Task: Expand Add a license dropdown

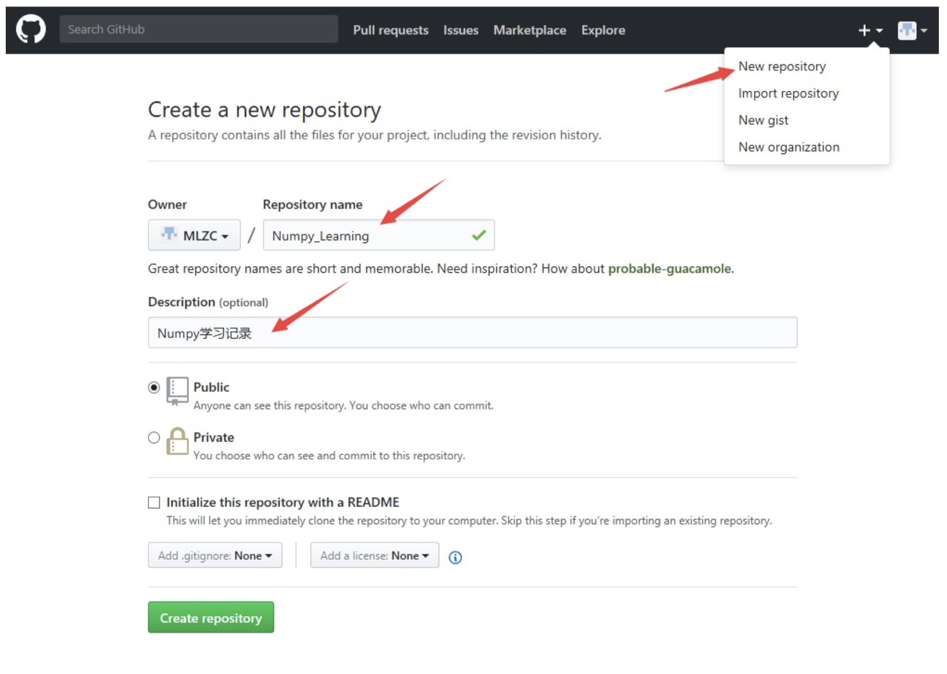Action: click(375, 555)
